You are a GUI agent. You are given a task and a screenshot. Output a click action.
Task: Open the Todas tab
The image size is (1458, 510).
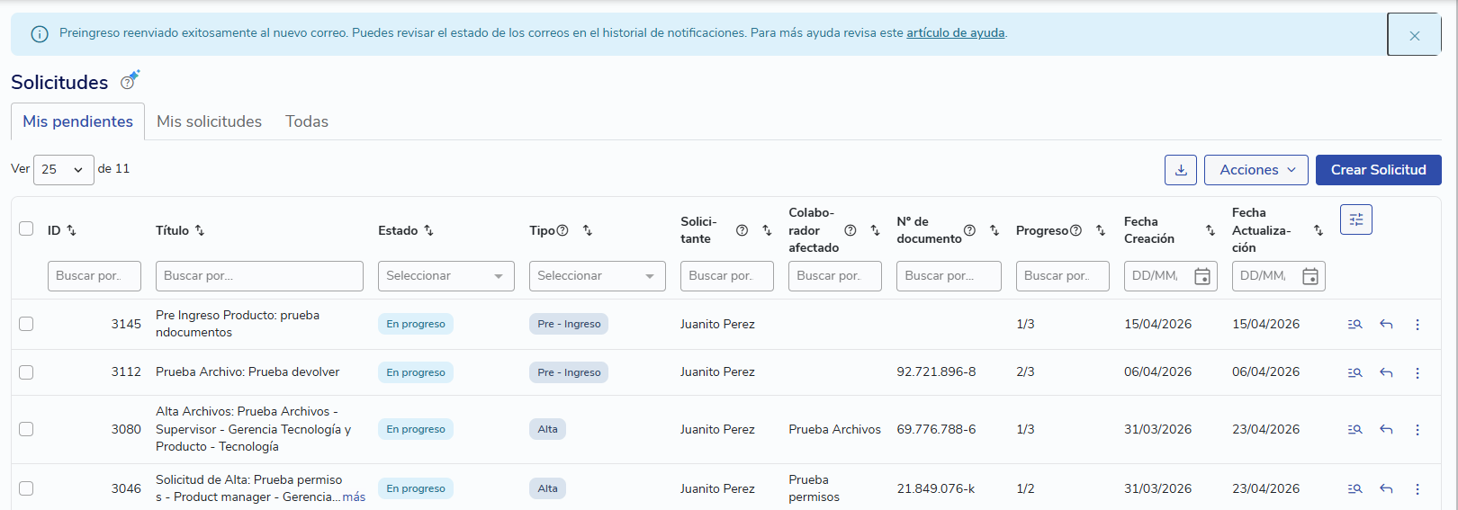pyautogui.click(x=307, y=121)
